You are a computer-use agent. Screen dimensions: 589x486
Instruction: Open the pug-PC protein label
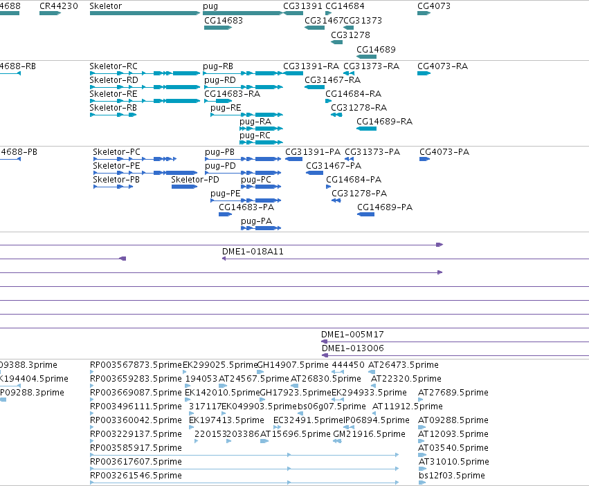tap(256, 180)
